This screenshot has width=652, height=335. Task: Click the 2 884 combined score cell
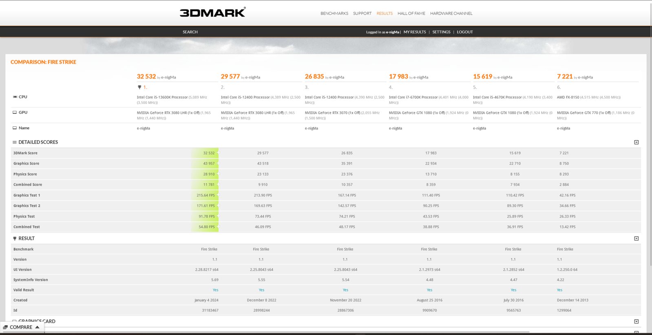pos(564,185)
